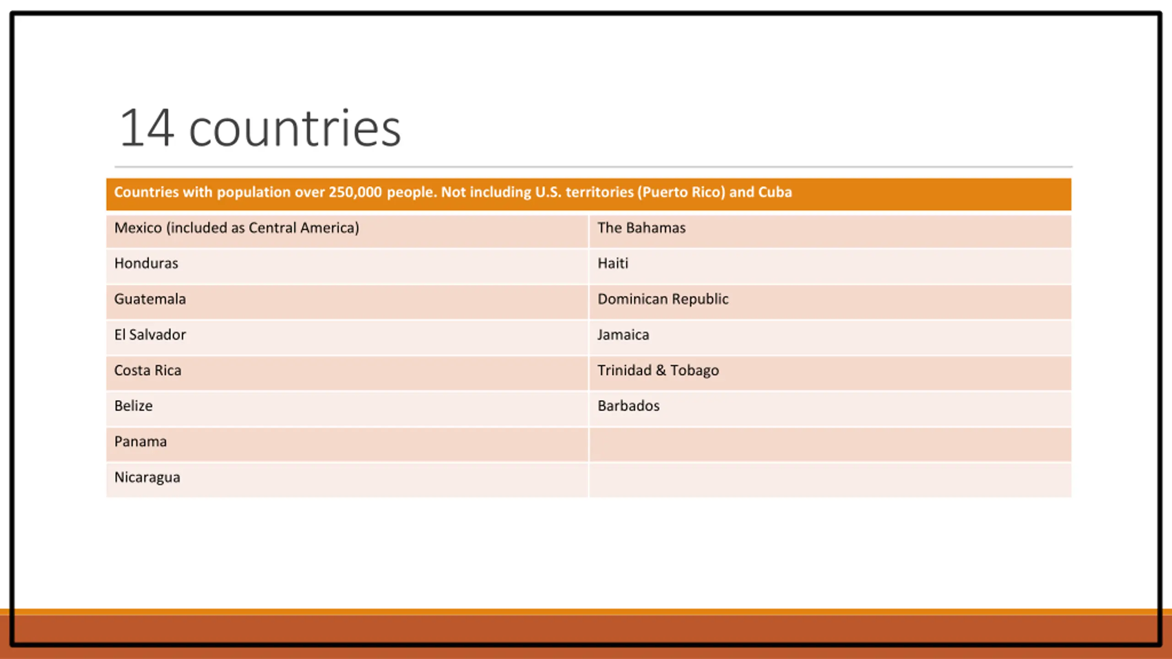Viewport: 1172px width, 659px height.
Task: Select the 'Trinidad & Tobago' table cell
Action: pyautogui.click(x=830, y=373)
